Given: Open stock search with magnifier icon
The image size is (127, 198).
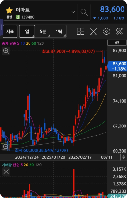Looking at the screenshot, I should pos(84,12).
